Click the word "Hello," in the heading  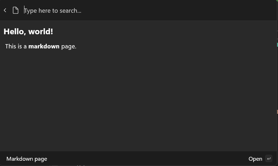15,31
